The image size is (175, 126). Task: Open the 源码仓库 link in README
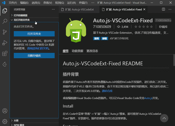tap(107, 91)
